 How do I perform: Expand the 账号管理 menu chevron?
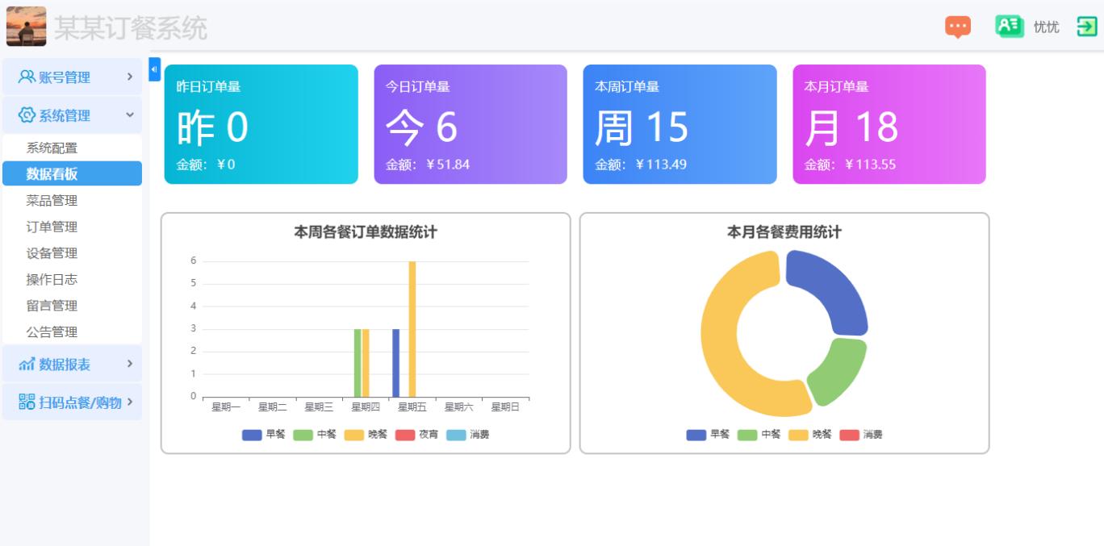point(130,77)
